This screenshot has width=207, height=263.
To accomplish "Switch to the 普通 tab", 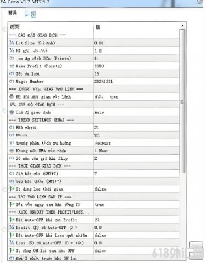I will click(13, 13).
